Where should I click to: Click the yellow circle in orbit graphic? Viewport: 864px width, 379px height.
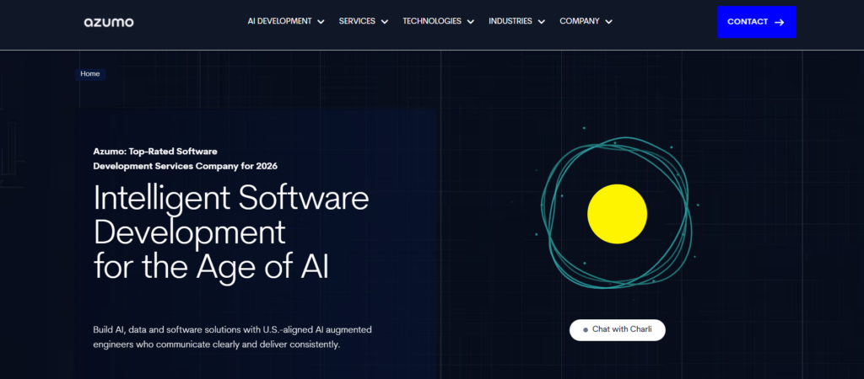(617, 214)
